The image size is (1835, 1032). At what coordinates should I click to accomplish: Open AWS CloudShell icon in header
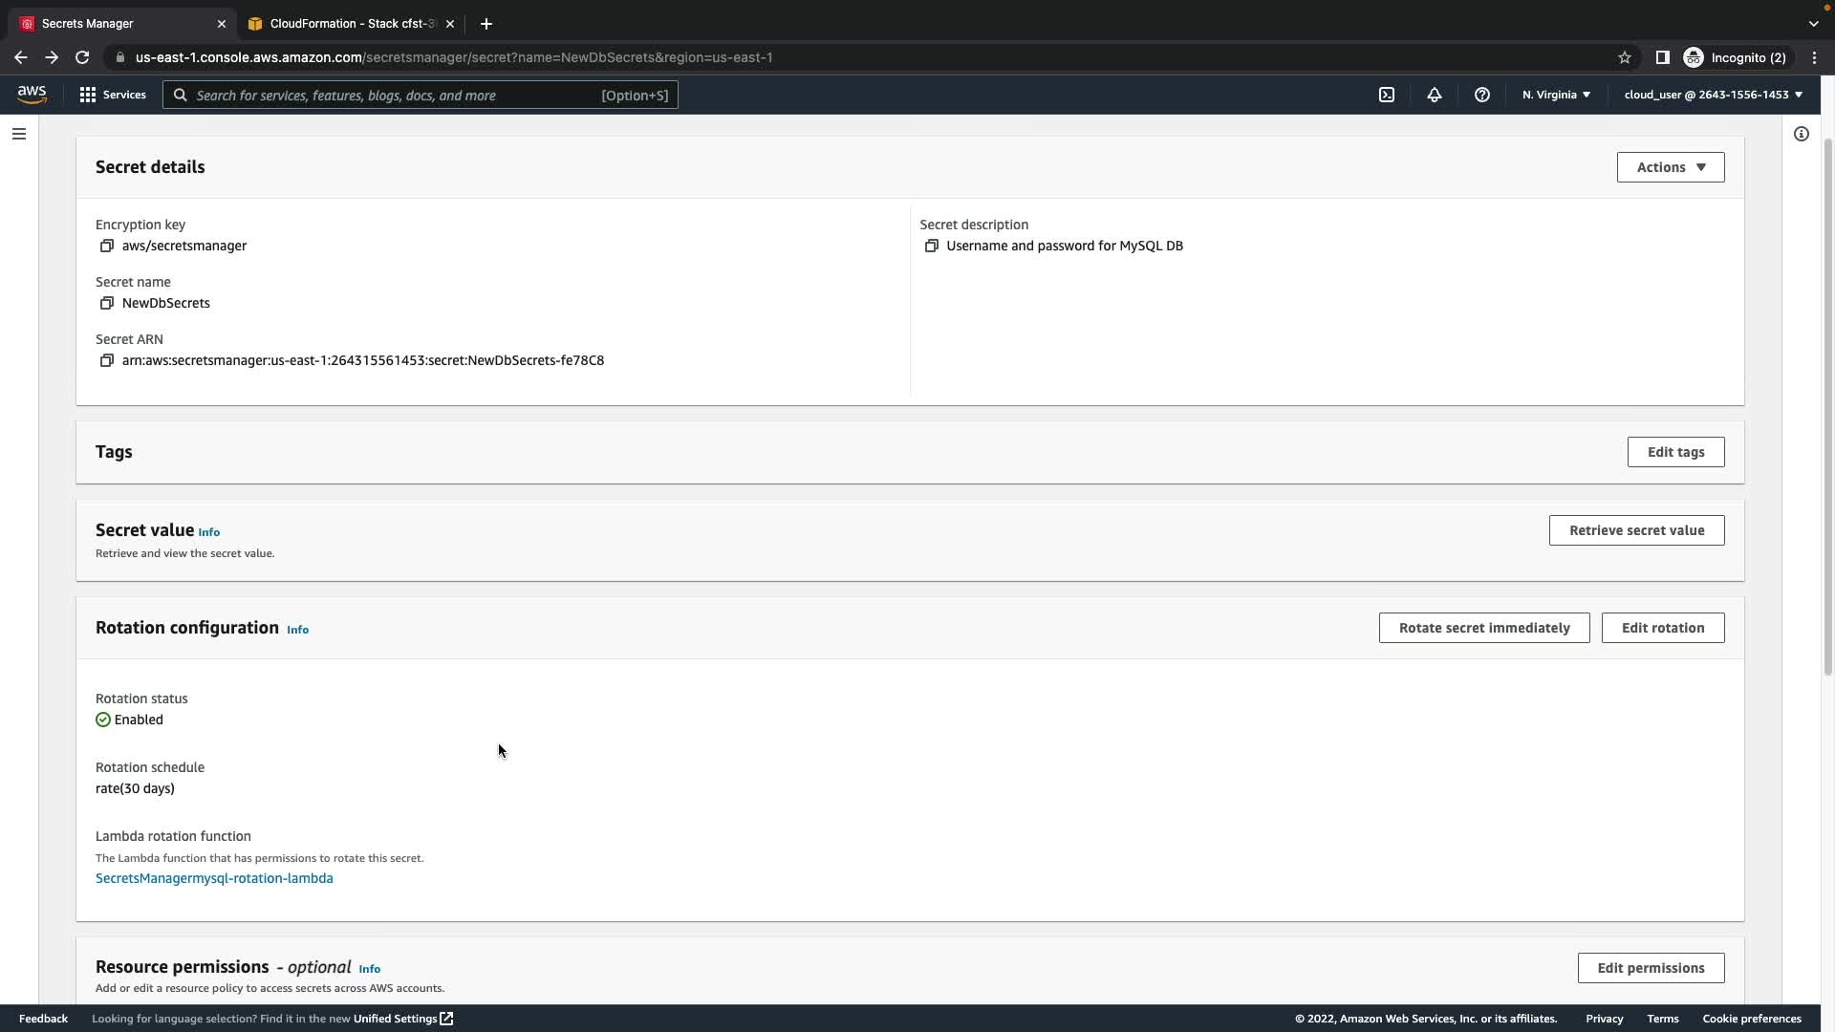(1386, 95)
